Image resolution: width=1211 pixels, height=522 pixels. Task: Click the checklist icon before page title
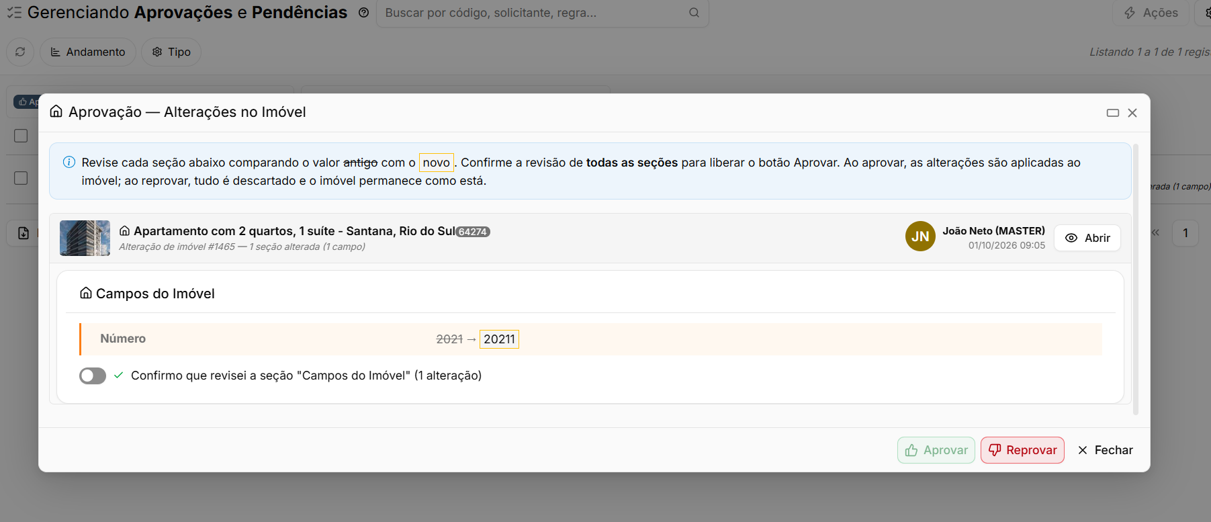(x=14, y=13)
